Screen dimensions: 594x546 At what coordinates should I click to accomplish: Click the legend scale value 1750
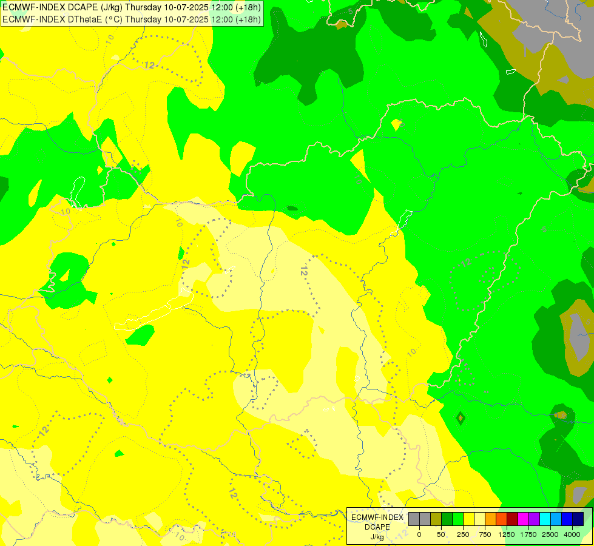528,534
